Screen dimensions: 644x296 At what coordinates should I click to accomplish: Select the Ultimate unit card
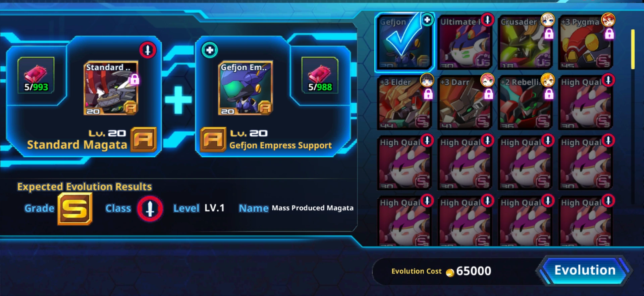465,42
